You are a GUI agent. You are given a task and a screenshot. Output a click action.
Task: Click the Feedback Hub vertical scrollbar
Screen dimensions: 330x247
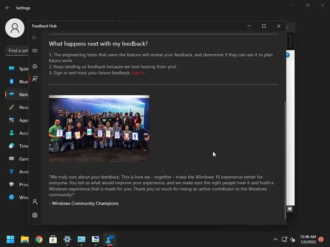pos(285,160)
